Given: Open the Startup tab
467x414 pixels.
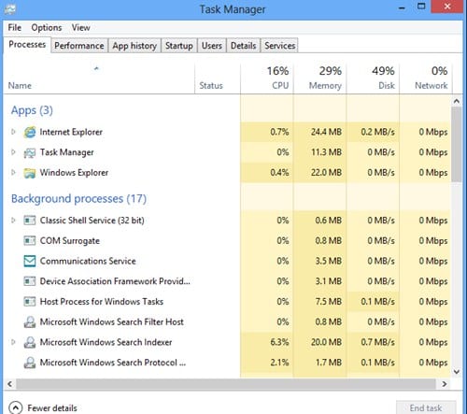Looking at the screenshot, I should click(x=179, y=46).
